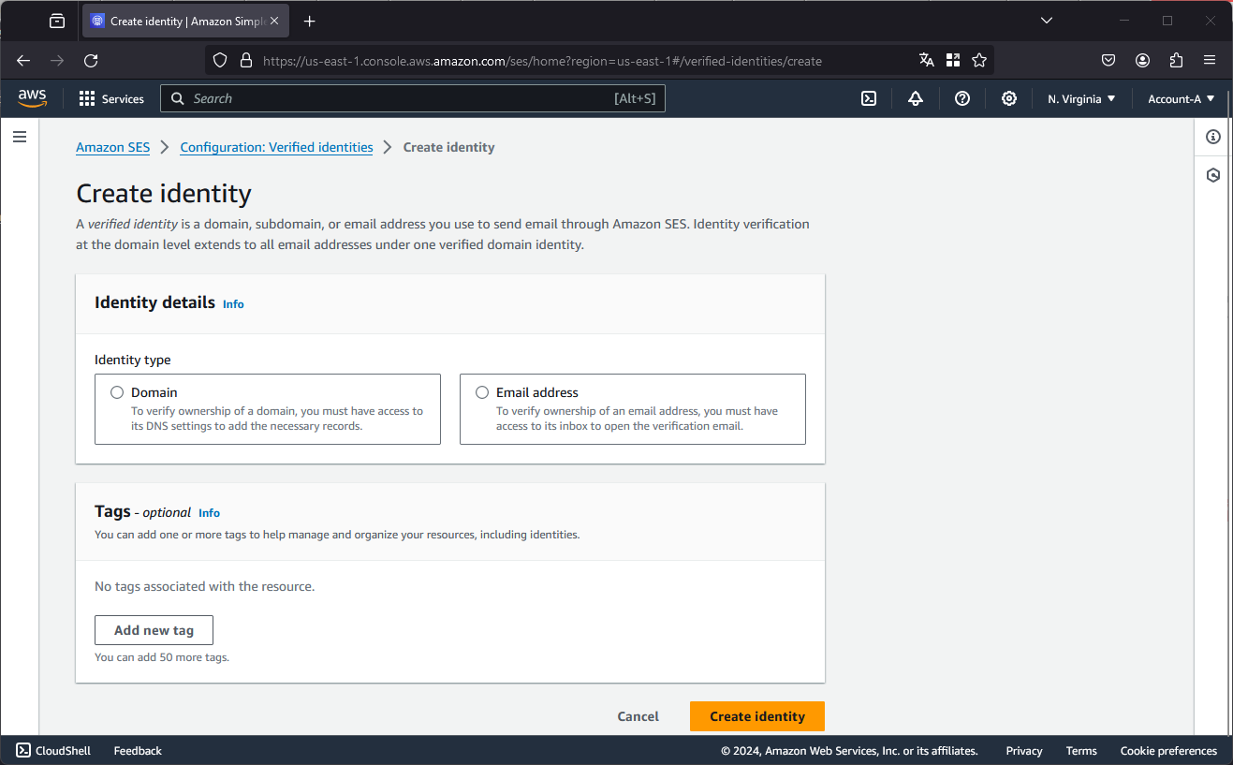This screenshot has width=1233, height=765.
Task: Open the N. Virginia region dropdown
Action: [x=1081, y=98]
